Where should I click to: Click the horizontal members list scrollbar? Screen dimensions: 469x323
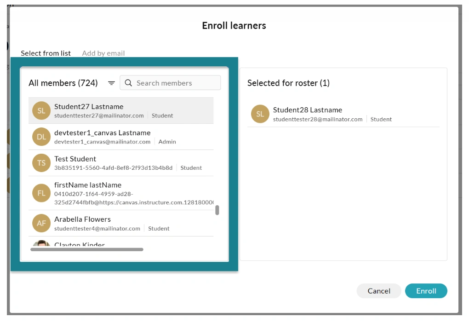tap(87, 249)
